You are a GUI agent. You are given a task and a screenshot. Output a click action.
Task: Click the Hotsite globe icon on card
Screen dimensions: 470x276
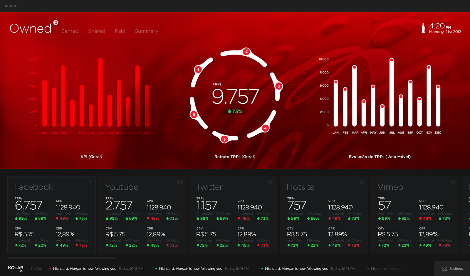pyautogui.click(x=362, y=182)
